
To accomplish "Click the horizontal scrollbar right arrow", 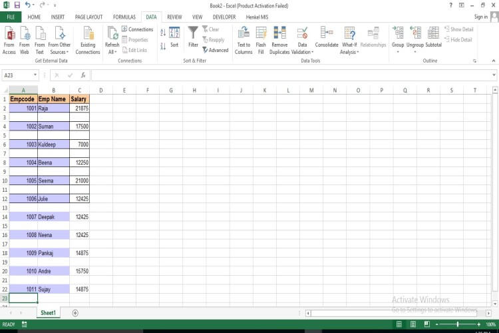I will (488, 313).
